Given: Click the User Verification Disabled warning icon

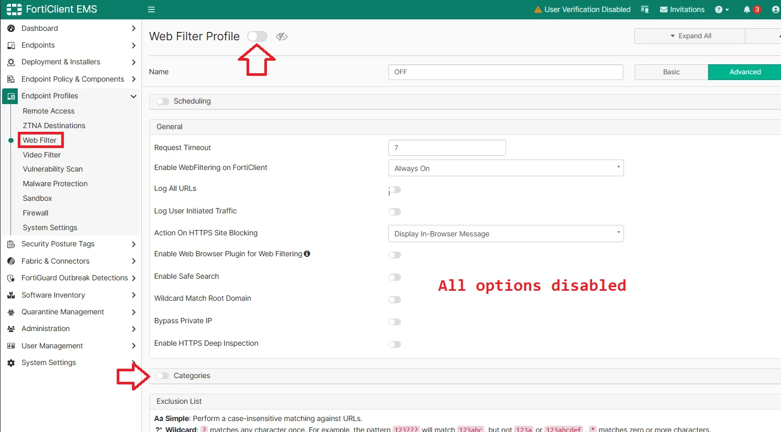Looking at the screenshot, I should pyautogui.click(x=538, y=9).
